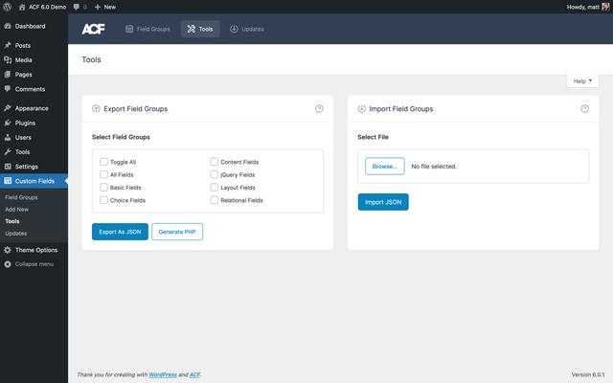This screenshot has height=383, width=613.
Task: Click the Posts pin icon
Action: [8, 45]
